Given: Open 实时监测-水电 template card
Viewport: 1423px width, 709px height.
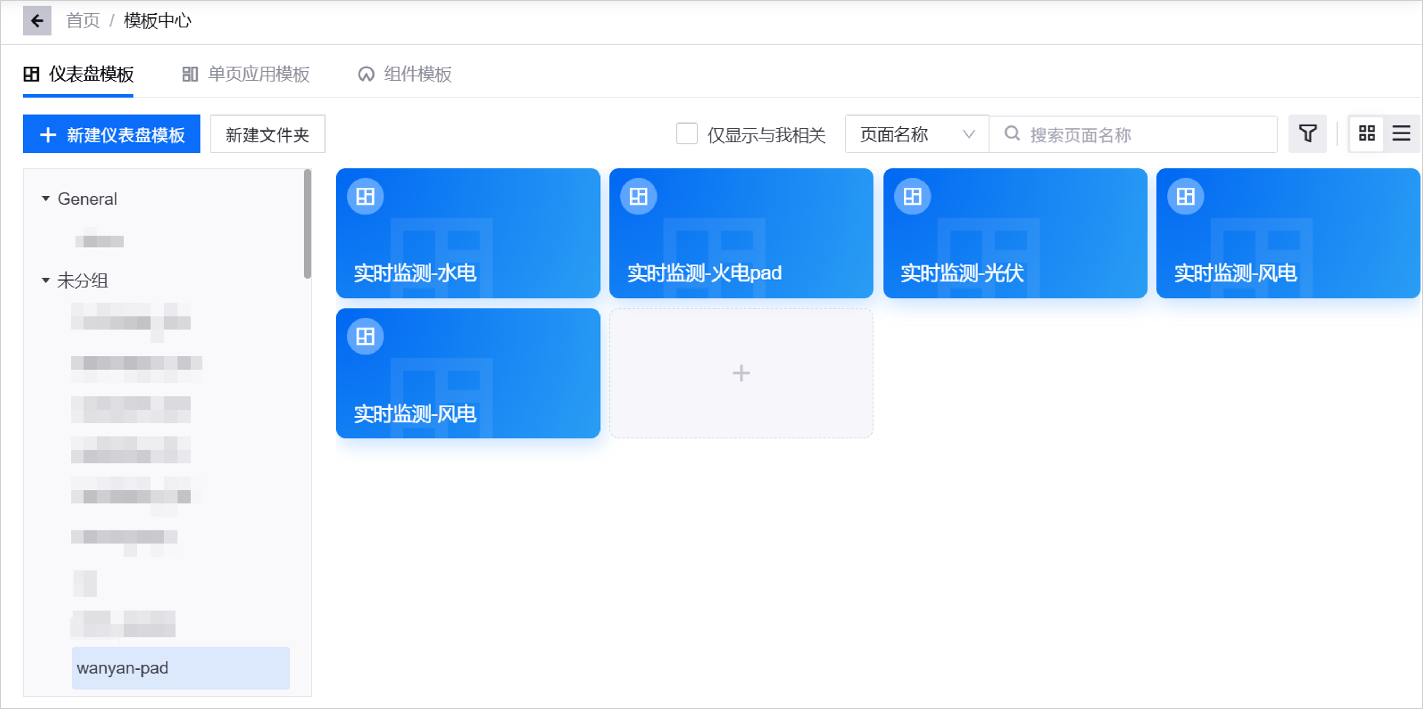Looking at the screenshot, I should click(468, 233).
